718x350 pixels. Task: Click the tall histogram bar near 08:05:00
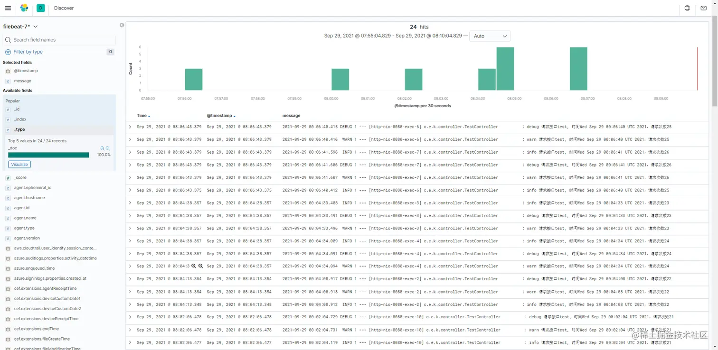[505, 69]
